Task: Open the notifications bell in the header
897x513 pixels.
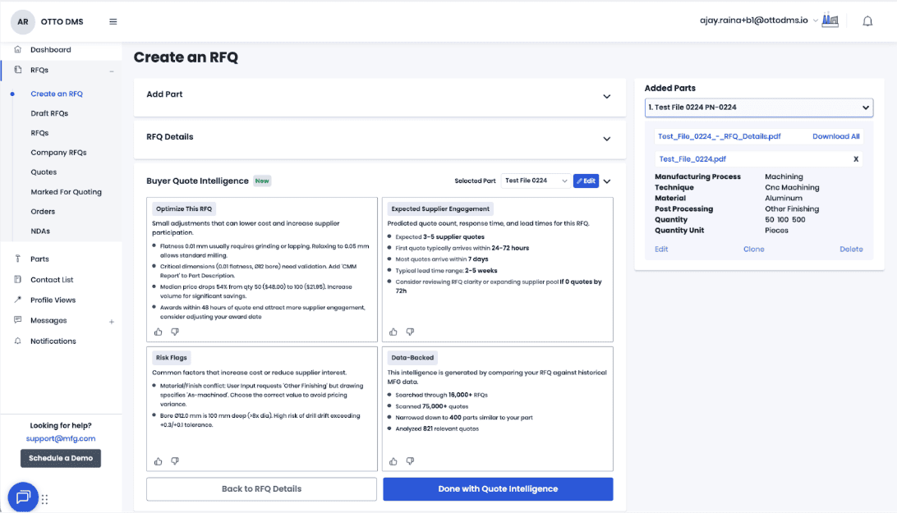Action: [x=867, y=21]
